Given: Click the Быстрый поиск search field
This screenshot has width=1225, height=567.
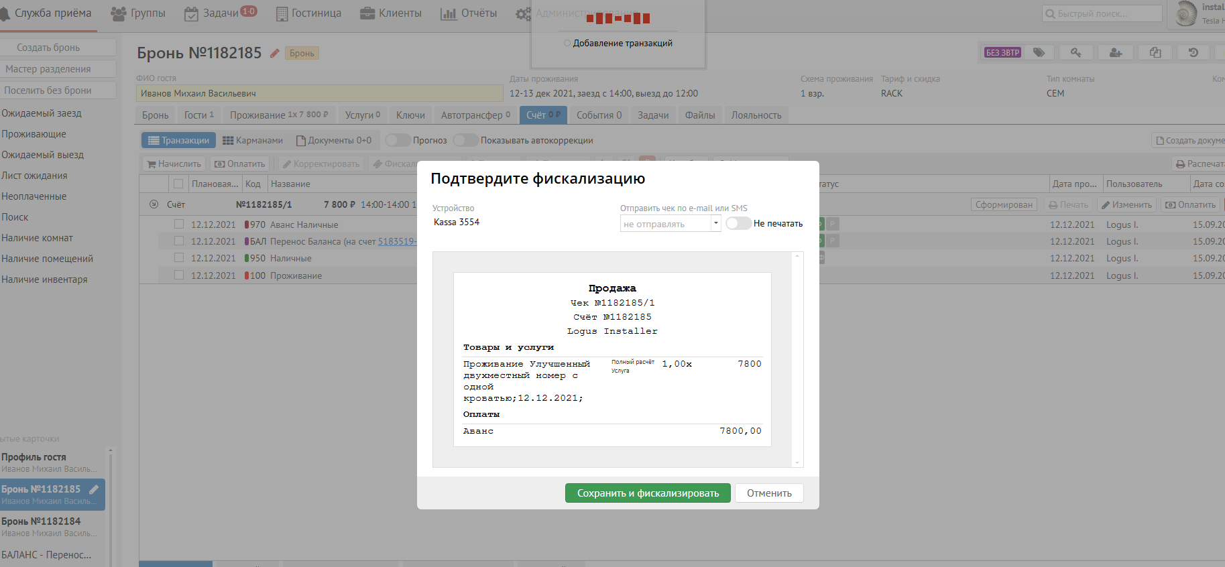Looking at the screenshot, I should (1102, 13).
